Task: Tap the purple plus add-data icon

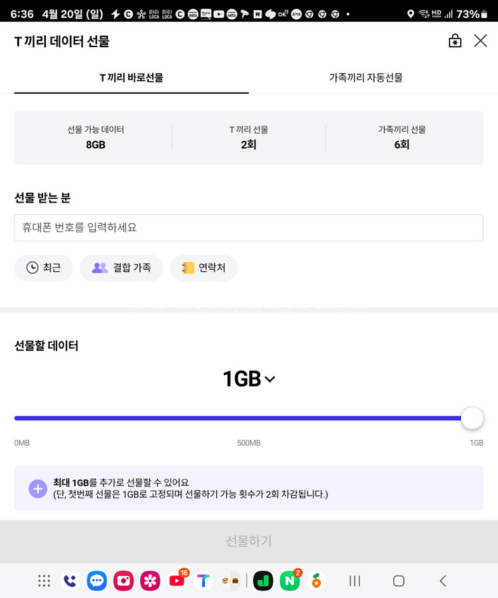Action: (38, 488)
